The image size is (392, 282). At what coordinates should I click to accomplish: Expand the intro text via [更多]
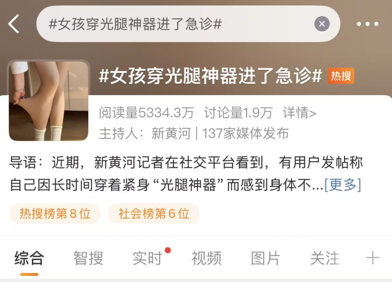click(343, 185)
